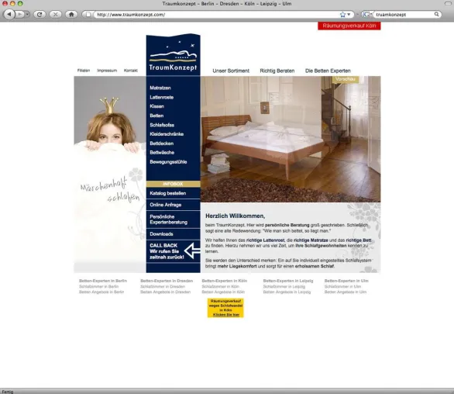Click the Home toolbar button

click(71, 14)
